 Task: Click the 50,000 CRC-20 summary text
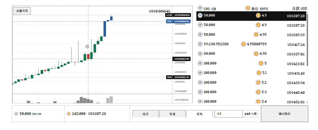(30, 114)
